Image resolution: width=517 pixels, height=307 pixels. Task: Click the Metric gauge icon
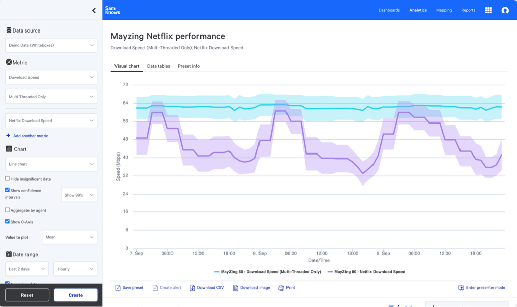click(9, 62)
